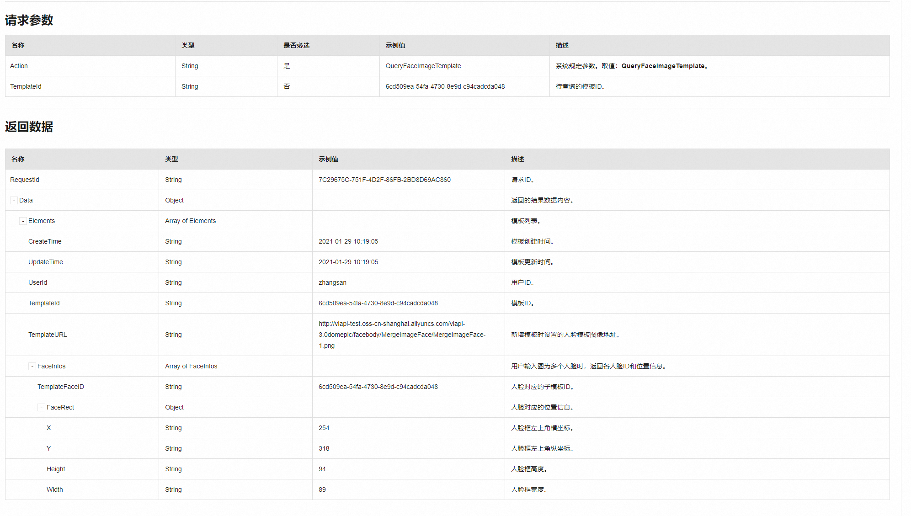The image size is (911, 516).
Task: Click the 返回的结果数据内容 description
Action: (x=543, y=200)
